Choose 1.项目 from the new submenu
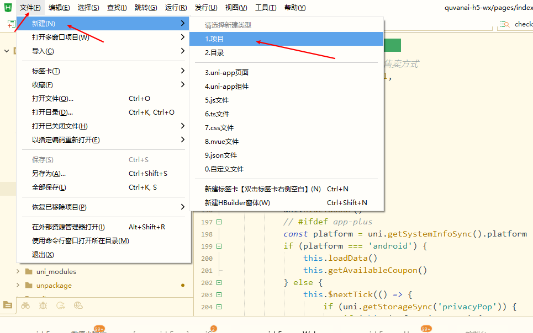Image resolution: width=533 pixels, height=333 pixels. point(286,39)
